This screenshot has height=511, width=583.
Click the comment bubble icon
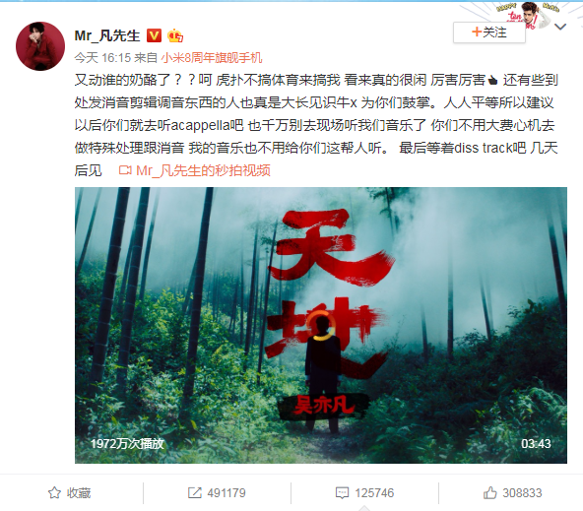[342, 493]
